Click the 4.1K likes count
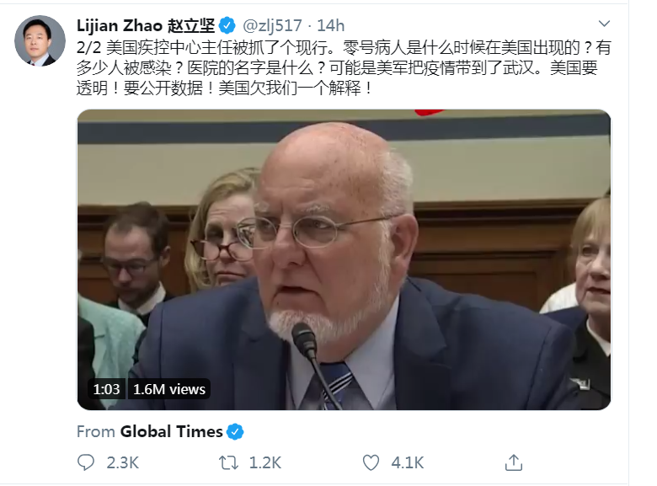Image resolution: width=657 pixels, height=486 pixels. pyautogui.click(x=408, y=463)
